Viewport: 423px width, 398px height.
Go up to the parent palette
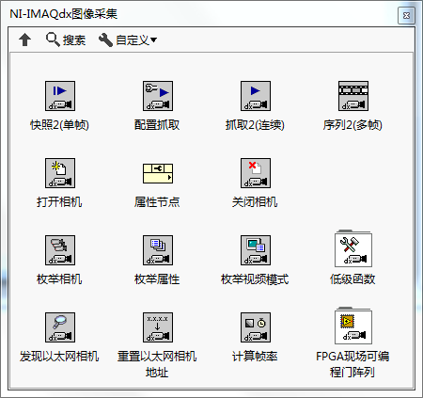[x=24, y=40]
